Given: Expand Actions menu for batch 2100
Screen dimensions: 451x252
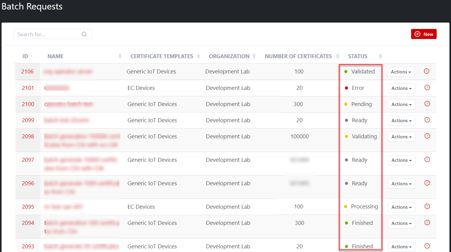Looking at the screenshot, I should (401, 105).
